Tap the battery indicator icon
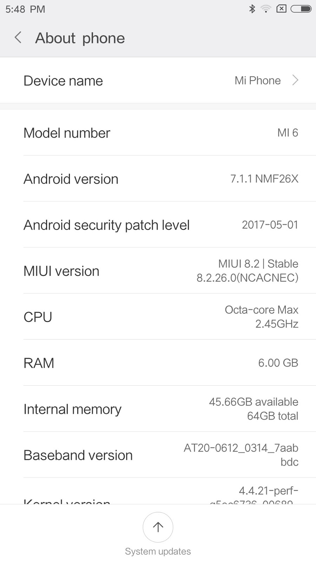Image resolution: width=316 pixels, height=563 pixels. [301, 9]
